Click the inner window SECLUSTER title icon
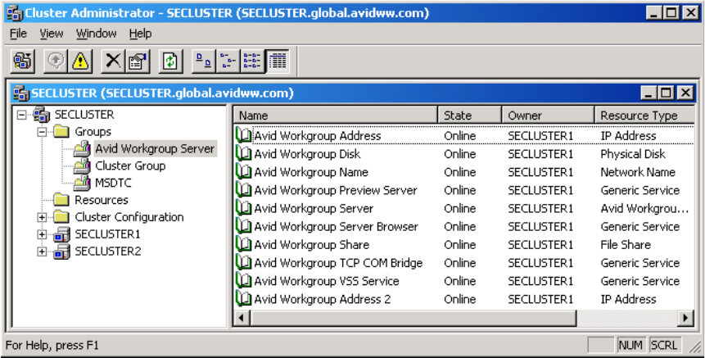 click(21, 93)
